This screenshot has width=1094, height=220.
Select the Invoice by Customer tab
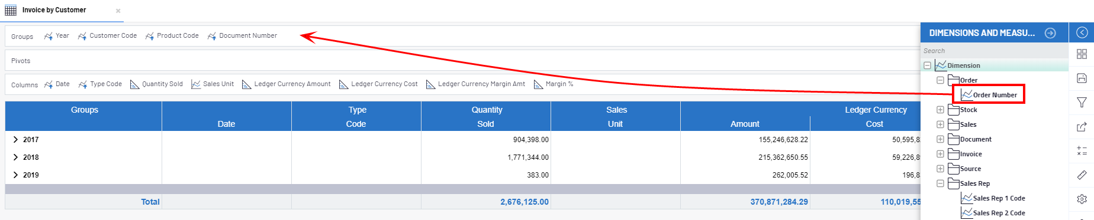click(x=54, y=10)
